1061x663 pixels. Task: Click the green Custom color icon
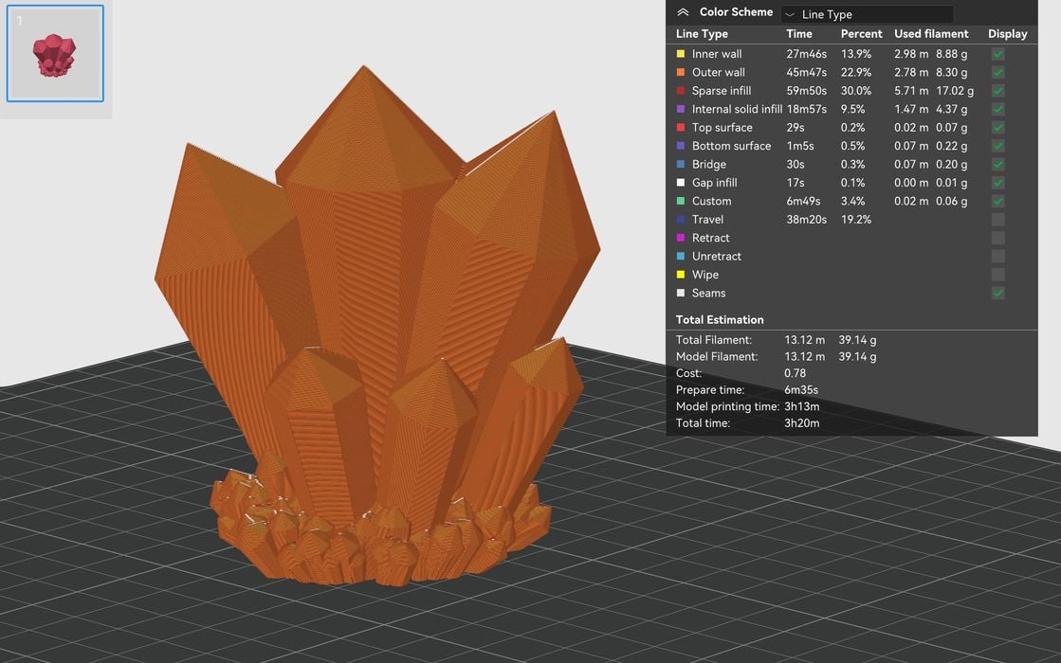[681, 201]
